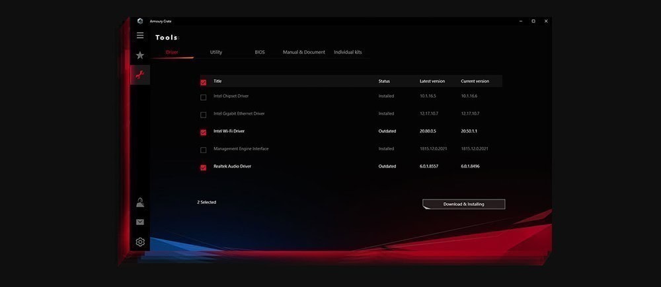Click the latest version 12.17.10.7 cell

coord(429,113)
